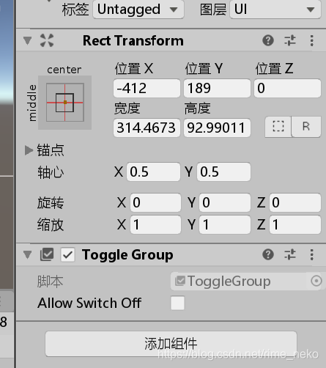
Task: Click 旋转 rotation X field
Action: pyautogui.click(x=155, y=202)
